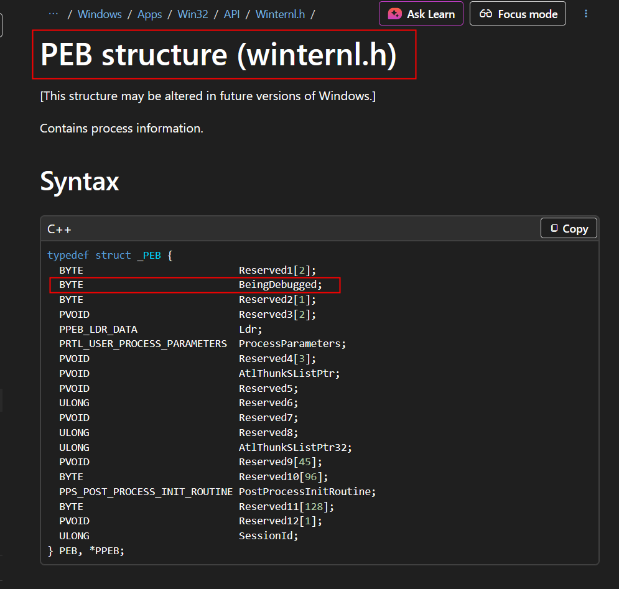Click the Syntax section heading

[x=79, y=181]
